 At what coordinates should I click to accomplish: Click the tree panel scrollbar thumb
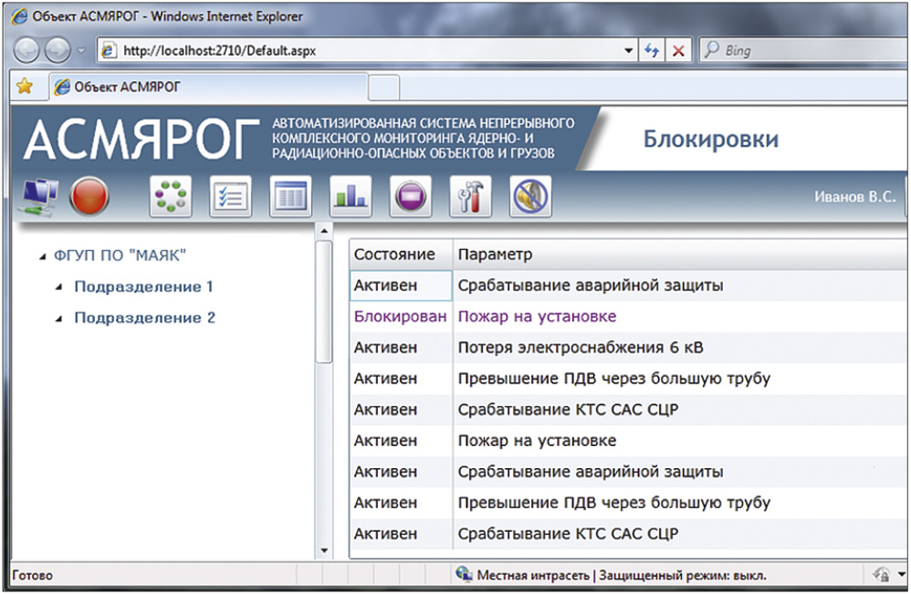click(x=324, y=302)
